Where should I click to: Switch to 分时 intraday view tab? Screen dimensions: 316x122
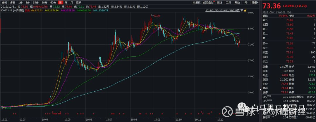point(4,3)
